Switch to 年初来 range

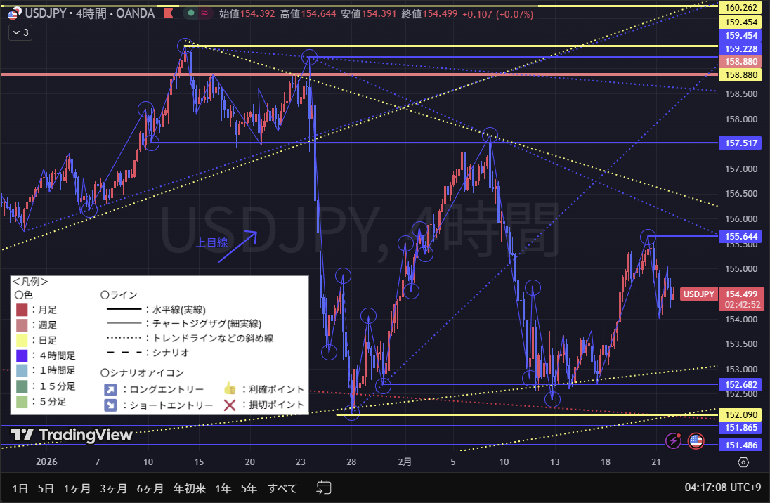190,488
